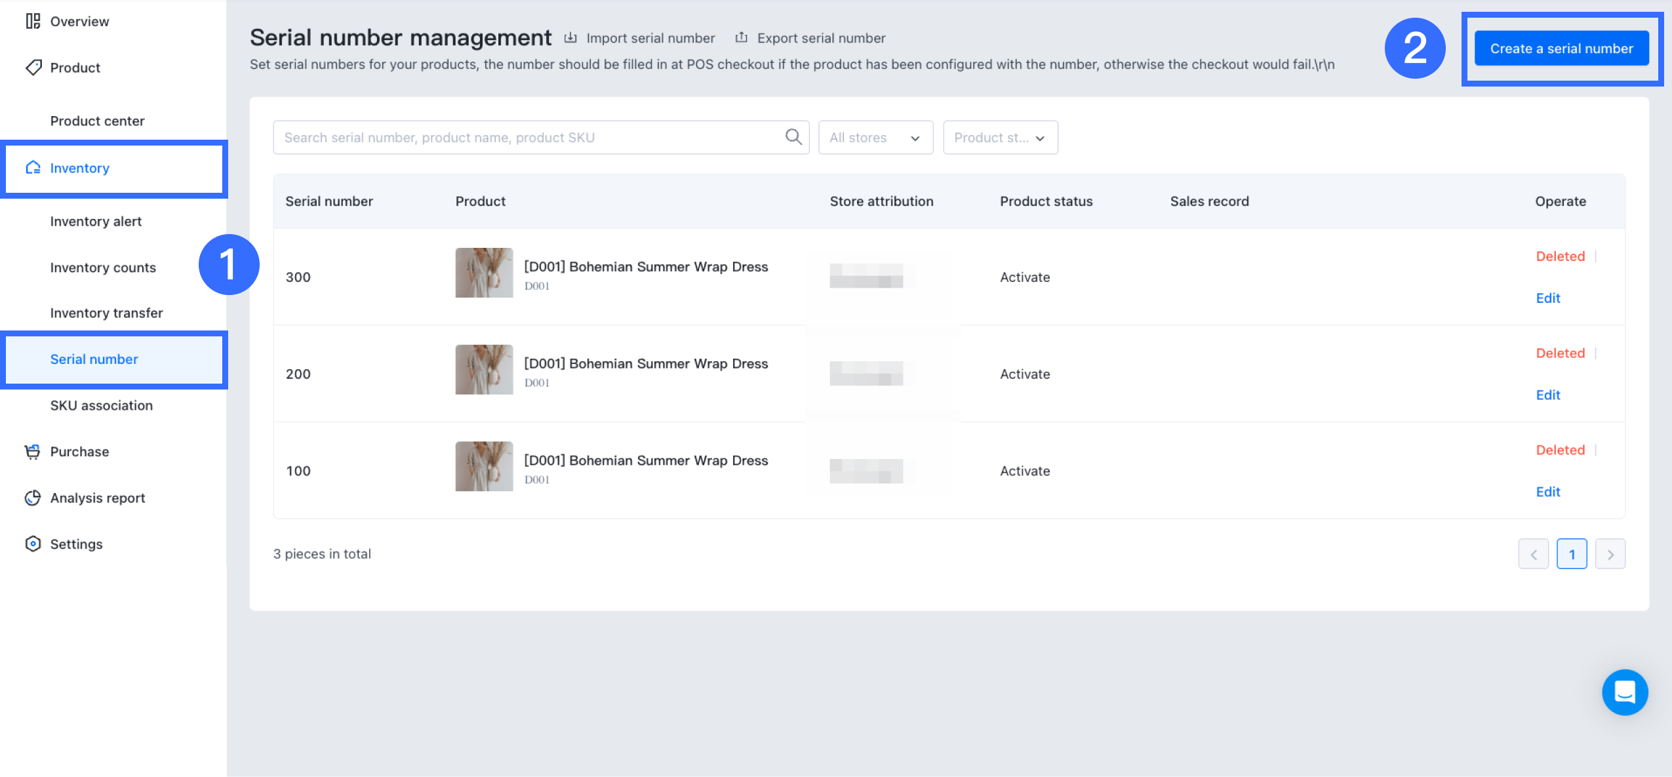Click the Import serial number icon

pos(570,38)
